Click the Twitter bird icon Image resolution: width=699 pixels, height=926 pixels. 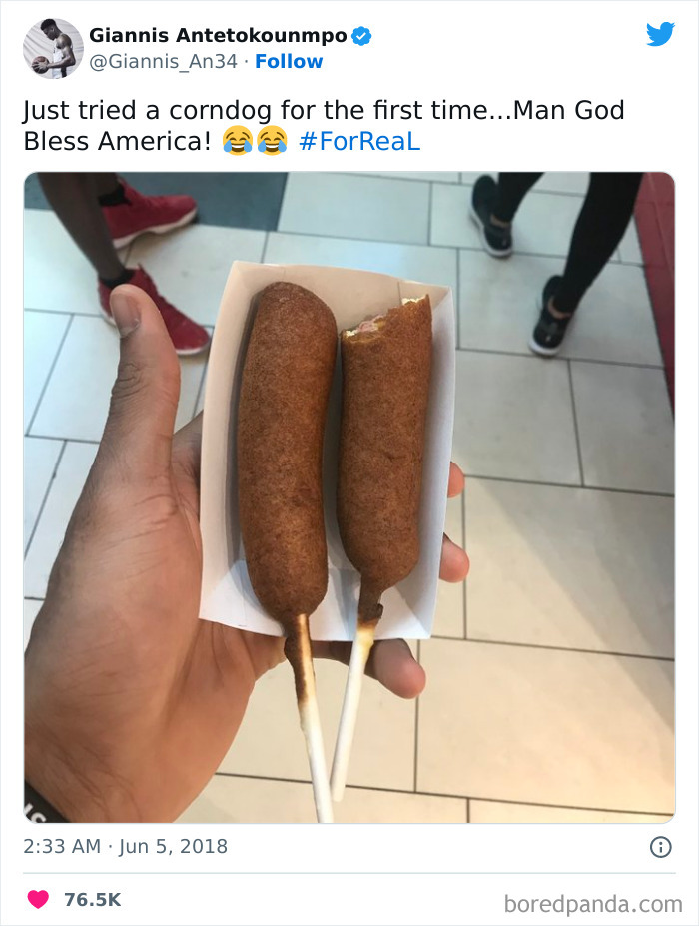(x=662, y=34)
